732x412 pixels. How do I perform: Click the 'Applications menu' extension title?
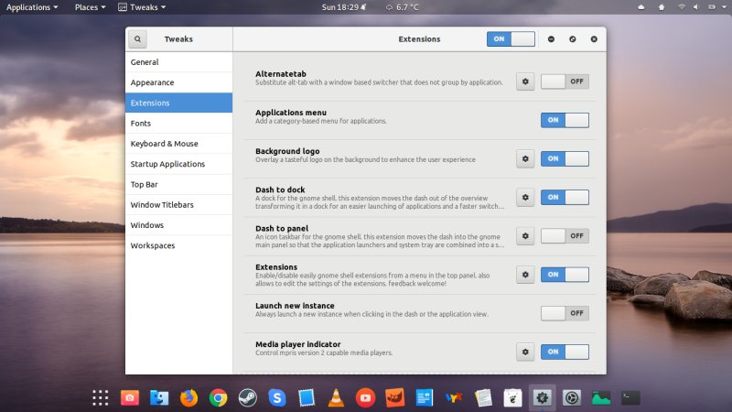[291, 113]
